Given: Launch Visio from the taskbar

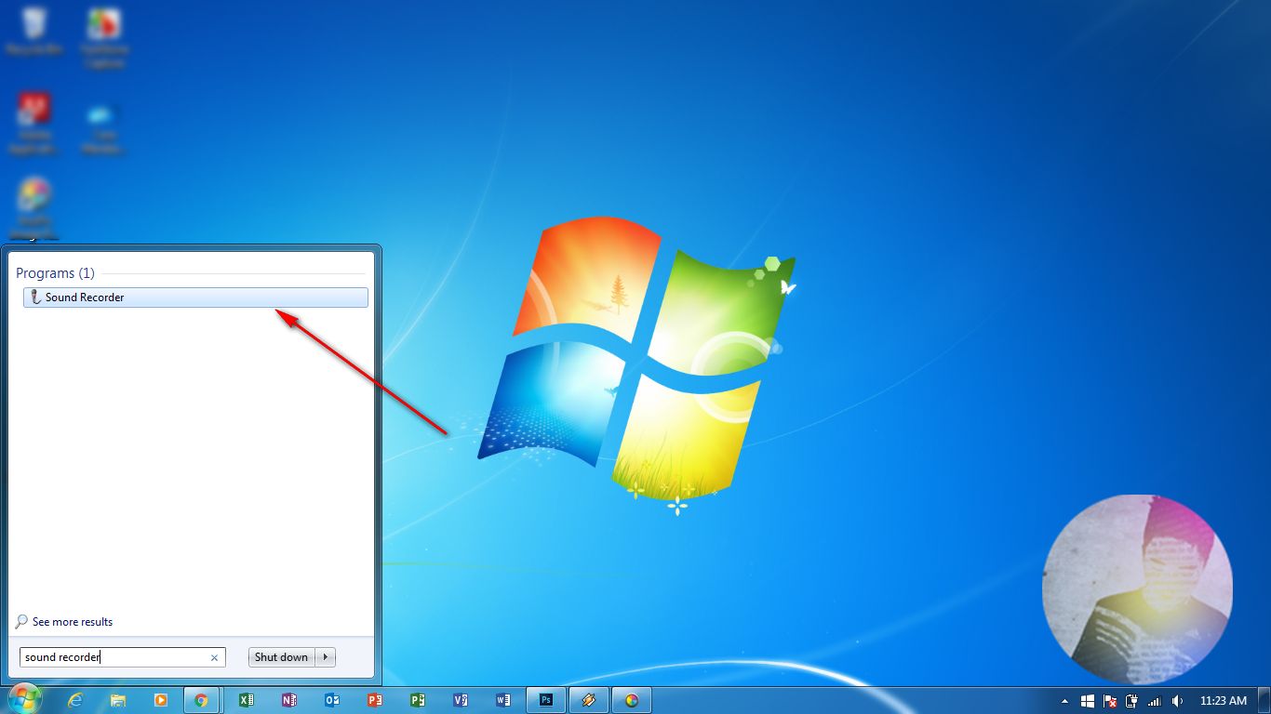Looking at the screenshot, I should click(460, 700).
